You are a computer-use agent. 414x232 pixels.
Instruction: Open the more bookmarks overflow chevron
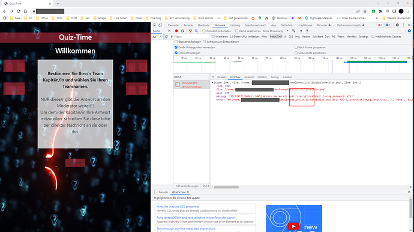click(x=377, y=18)
